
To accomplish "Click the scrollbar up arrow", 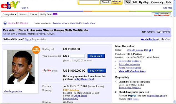I will pyautogui.click(x=174, y=1).
